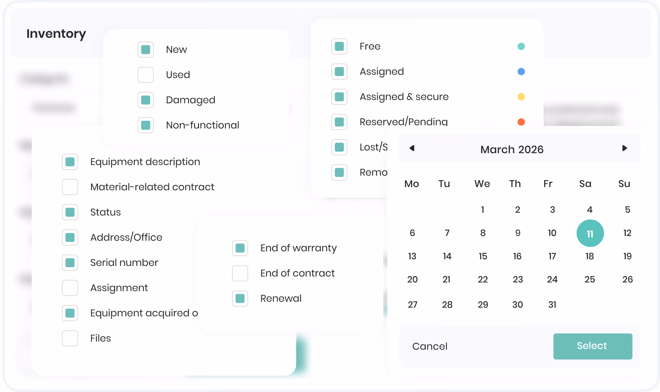
Task: Toggle the Reserved/Pending checkbox
Action: pyautogui.click(x=339, y=122)
